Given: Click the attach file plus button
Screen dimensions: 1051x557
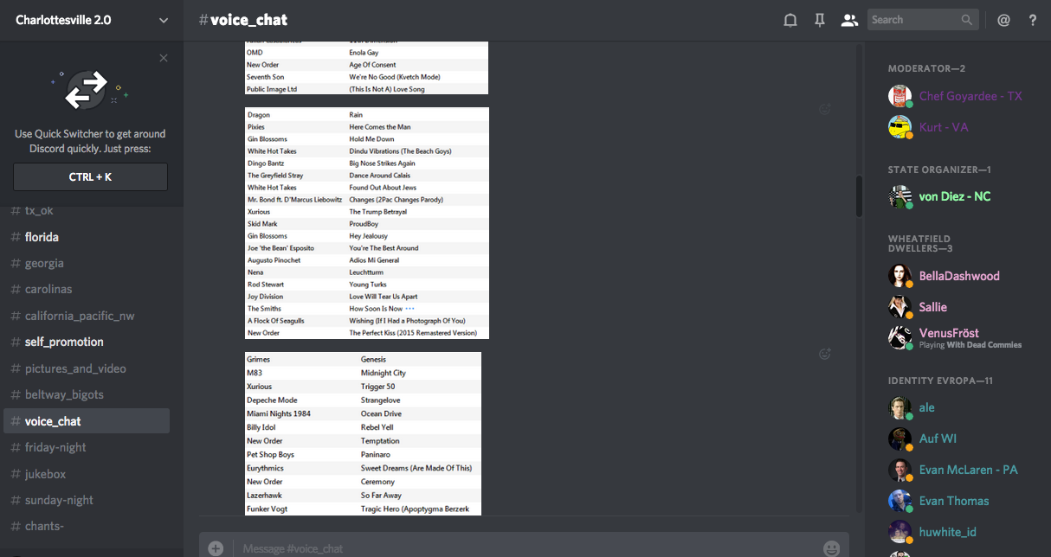Looking at the screenshot, I should click(216, 548).
